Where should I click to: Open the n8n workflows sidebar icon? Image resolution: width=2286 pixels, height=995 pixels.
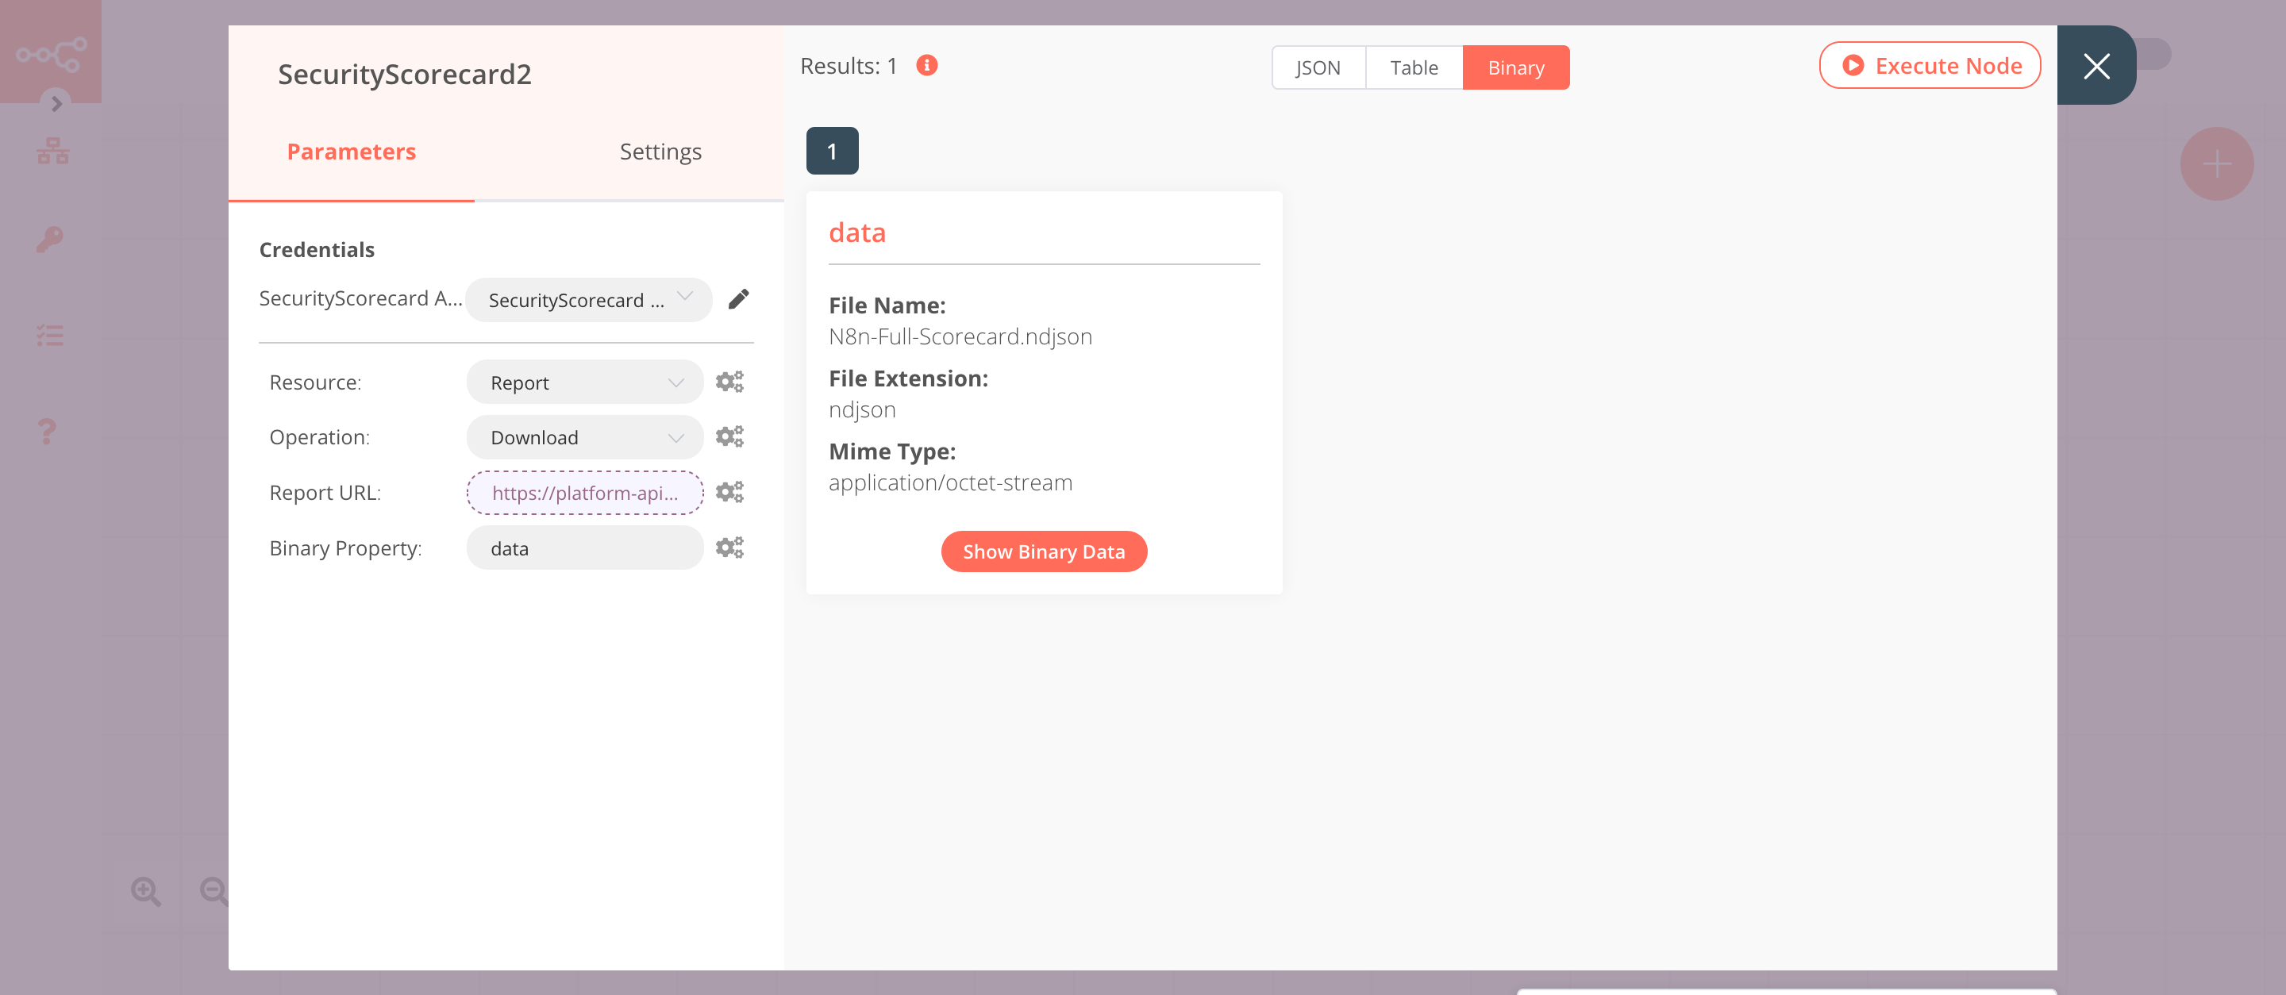pos(52,150)
